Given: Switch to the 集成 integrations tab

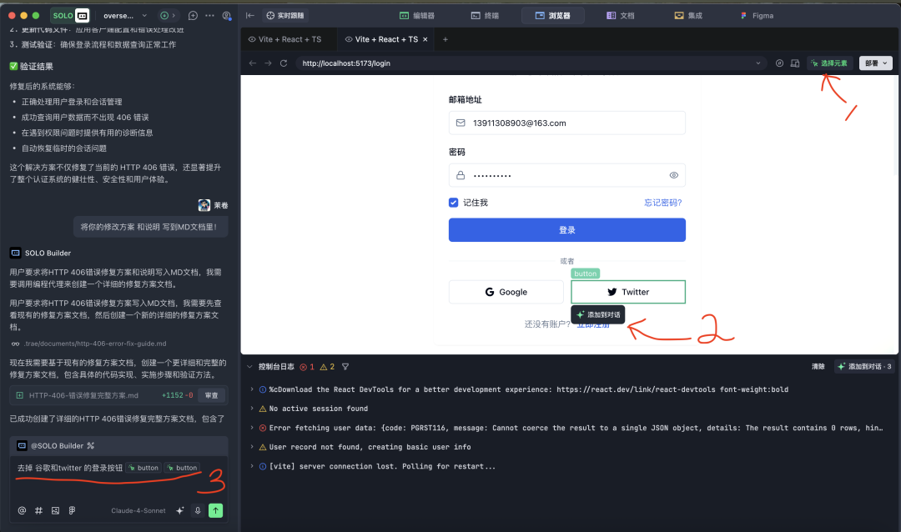Looking at the screenshot, I should click(688, 16).
